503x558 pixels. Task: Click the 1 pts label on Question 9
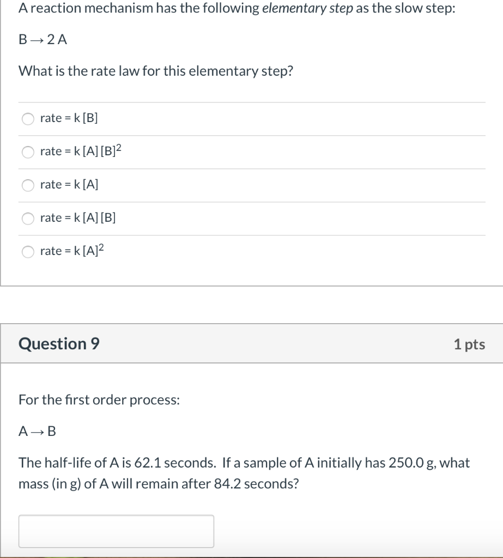[470, 344]
